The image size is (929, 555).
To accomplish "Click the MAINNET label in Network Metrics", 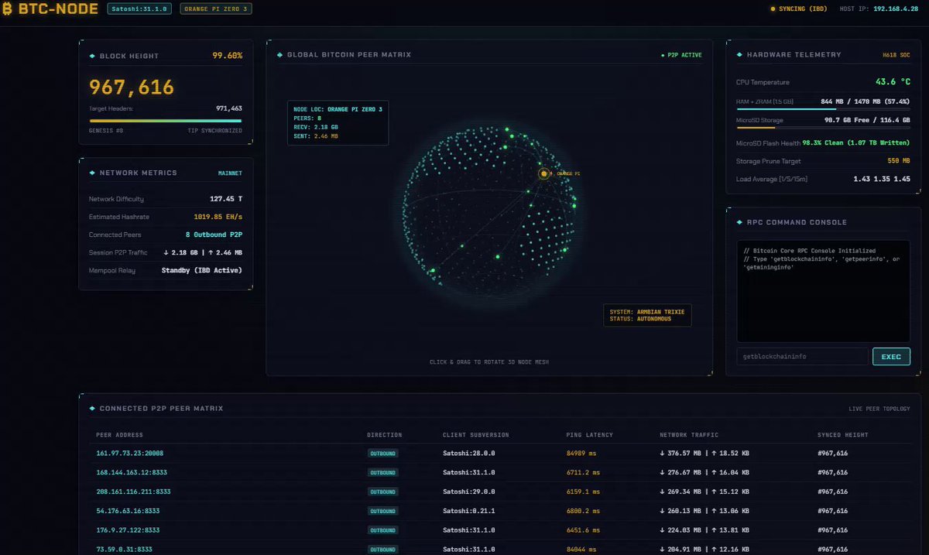I will point(230,173).
